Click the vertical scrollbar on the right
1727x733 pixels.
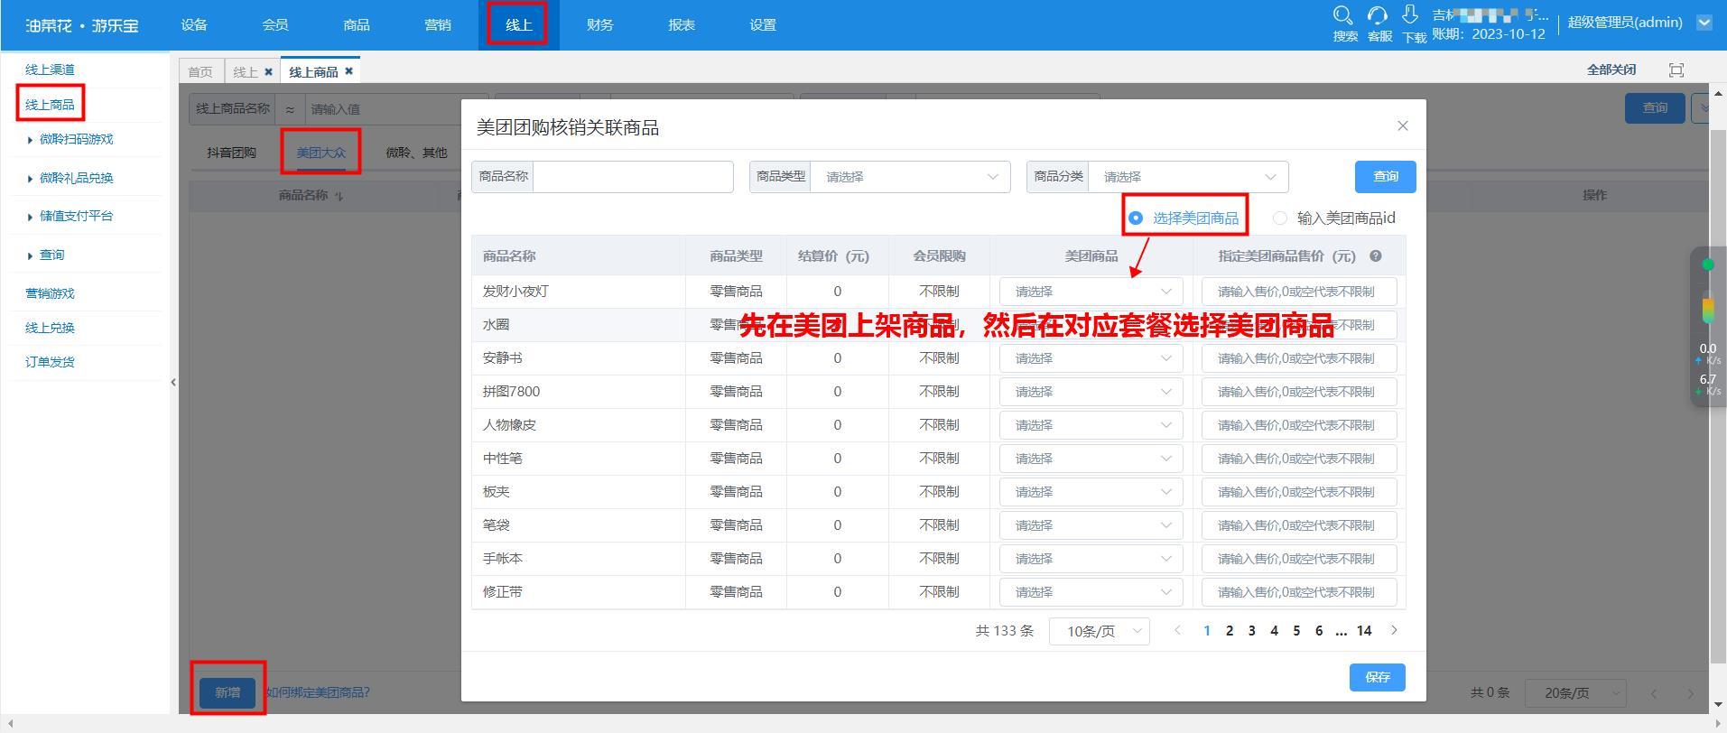[1718, 397]
